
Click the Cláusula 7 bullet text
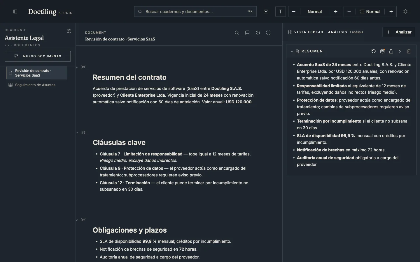coord(175,157)
